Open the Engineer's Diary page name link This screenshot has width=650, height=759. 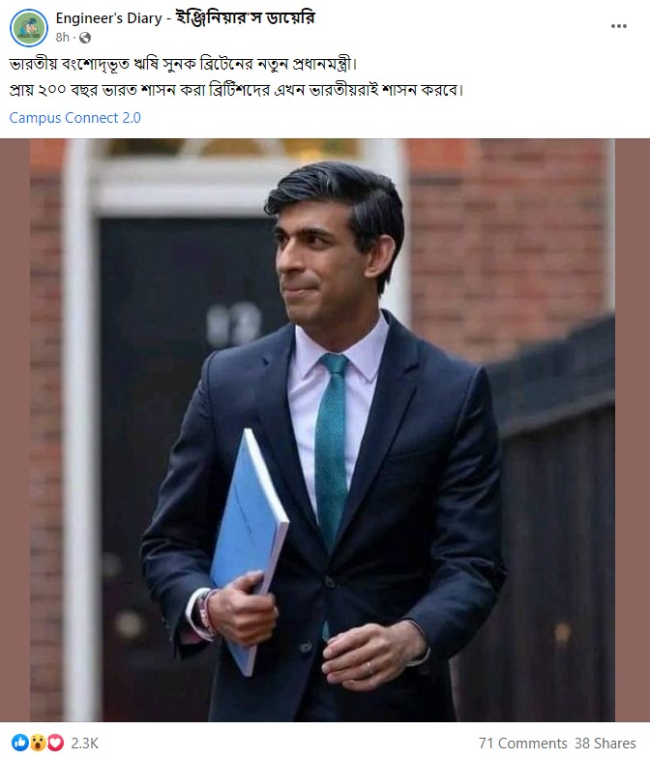tap(185, 18)
